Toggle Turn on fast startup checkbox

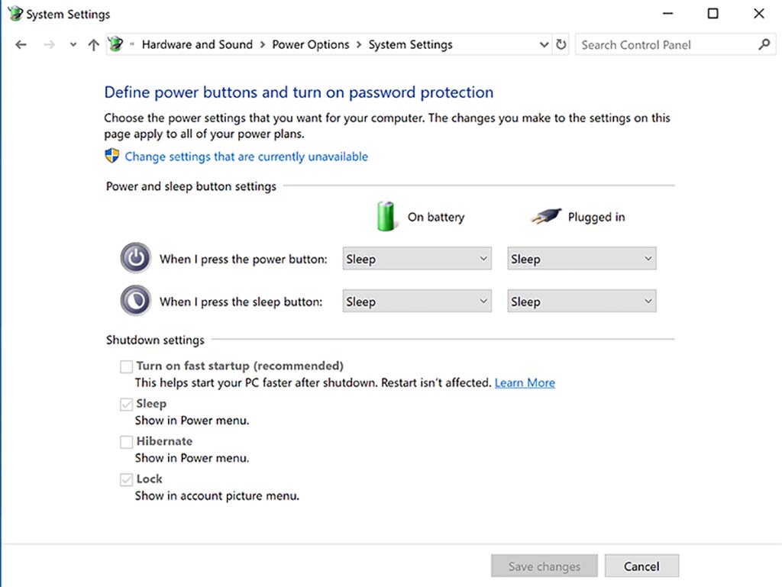[126, 366]
